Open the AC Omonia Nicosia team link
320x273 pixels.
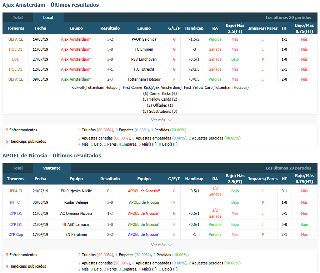pyautogui.click(x=76, y=213)
